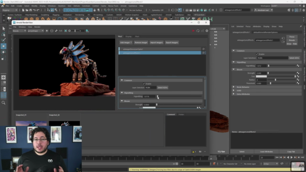Click the Save Scene icon in the status line
Viewport: 306px width, 172px height.
pyautogui.click(x=31, y=10)
